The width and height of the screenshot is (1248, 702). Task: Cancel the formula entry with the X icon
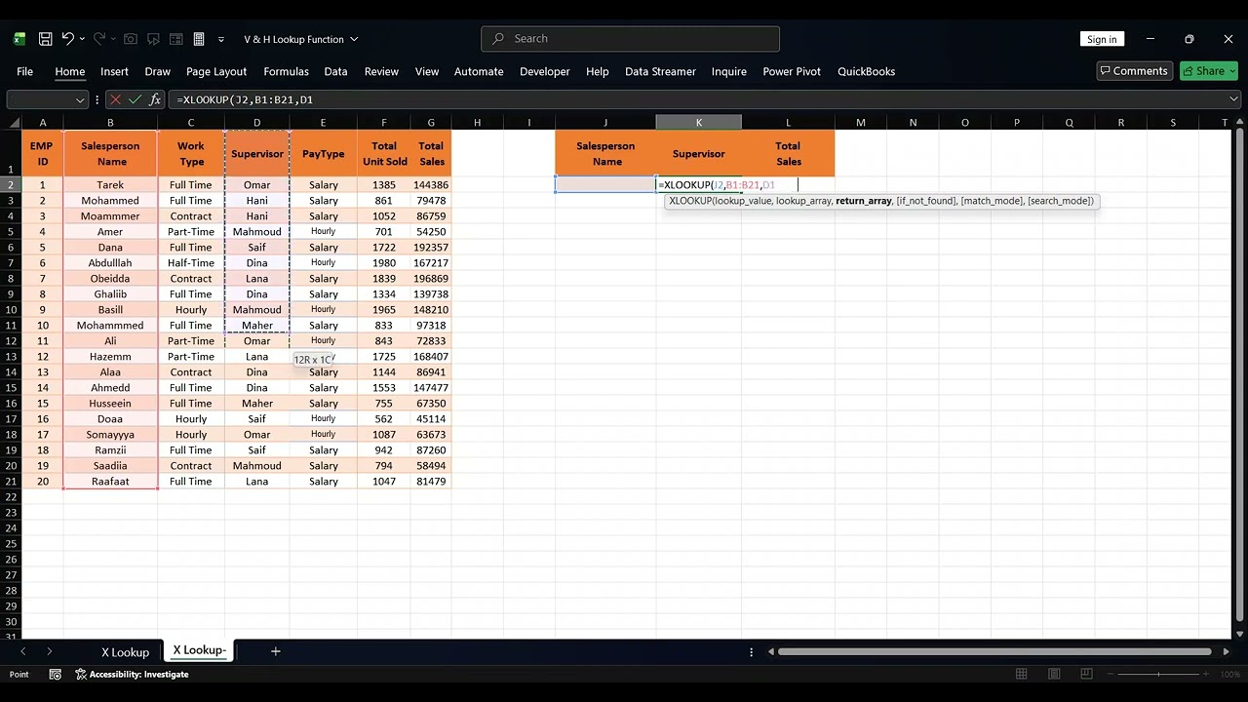116,99
